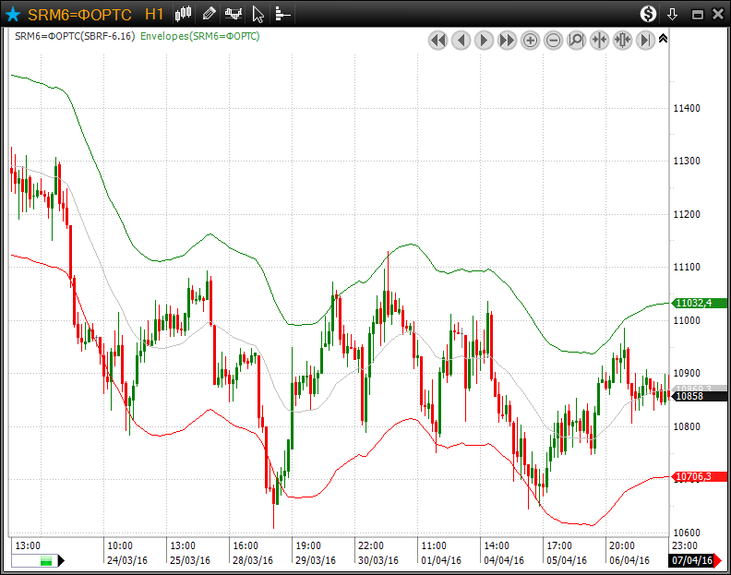The width and height of the screenshot is (731, 575).
Task: Compress the chart horizontally
Action: [599, 40]
